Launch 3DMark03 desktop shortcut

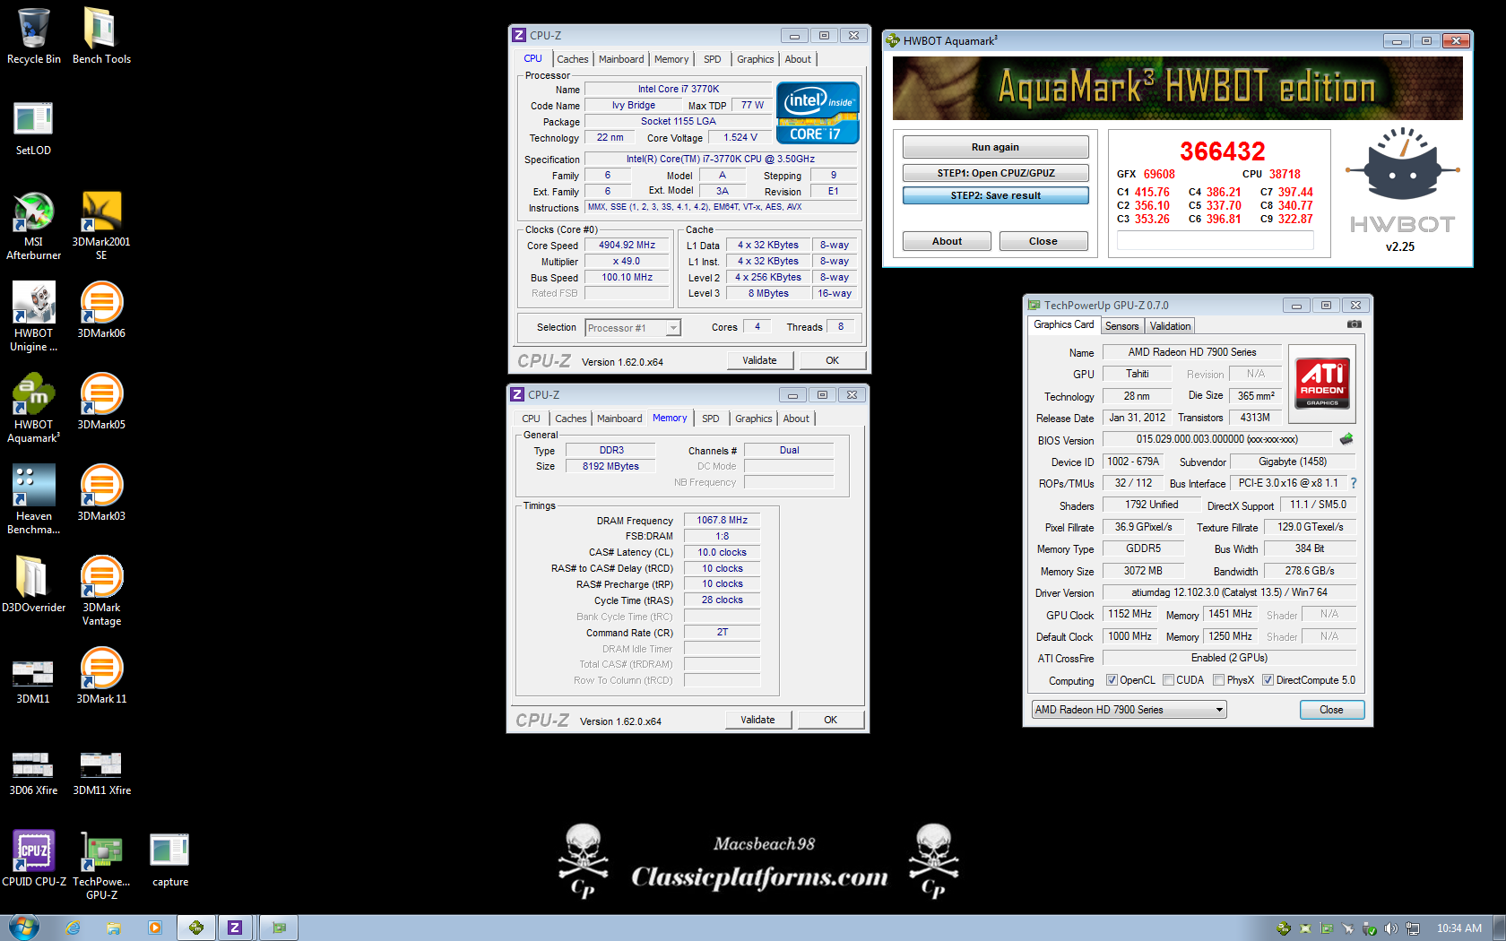101,492
